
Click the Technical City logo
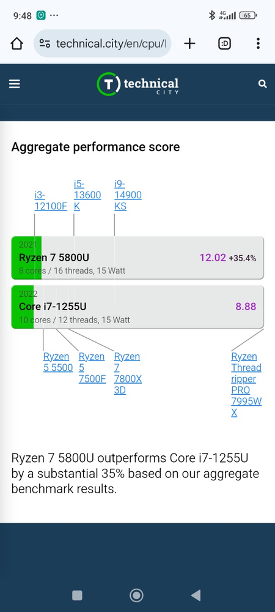click(x=137, y=84)
